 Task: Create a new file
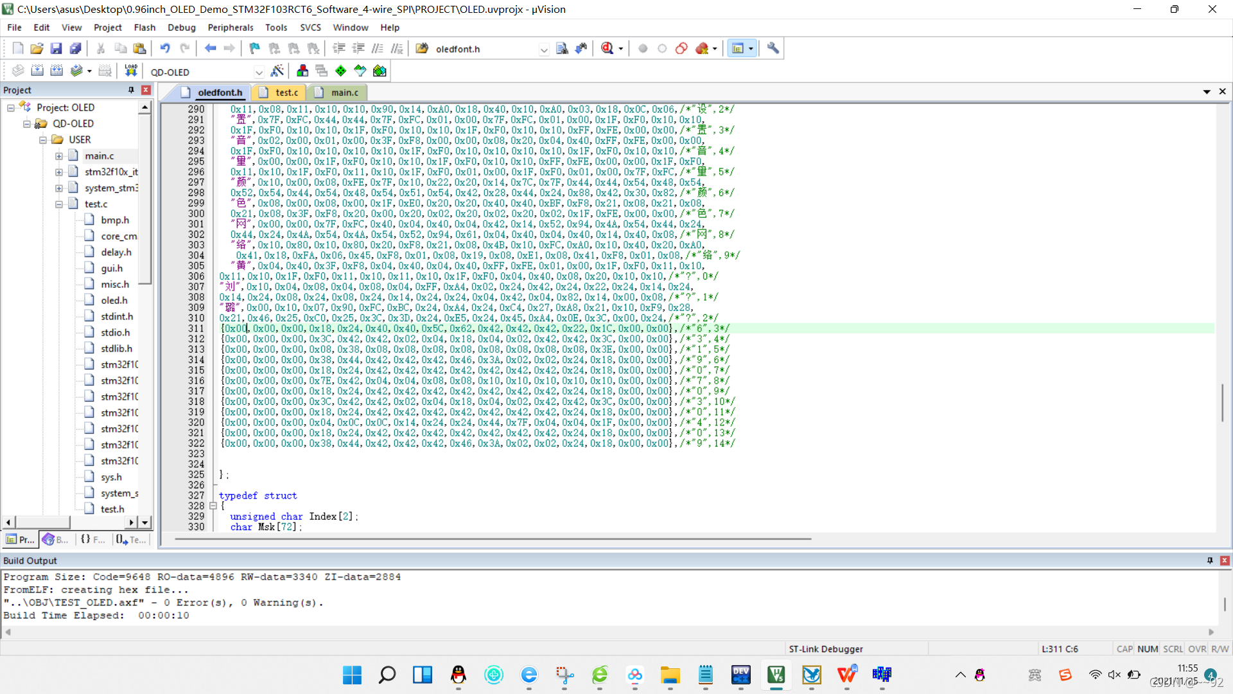coord(18,49)
